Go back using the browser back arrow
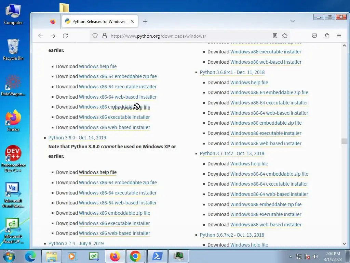Viewport: 350px width, 263px height. point(41,36)
